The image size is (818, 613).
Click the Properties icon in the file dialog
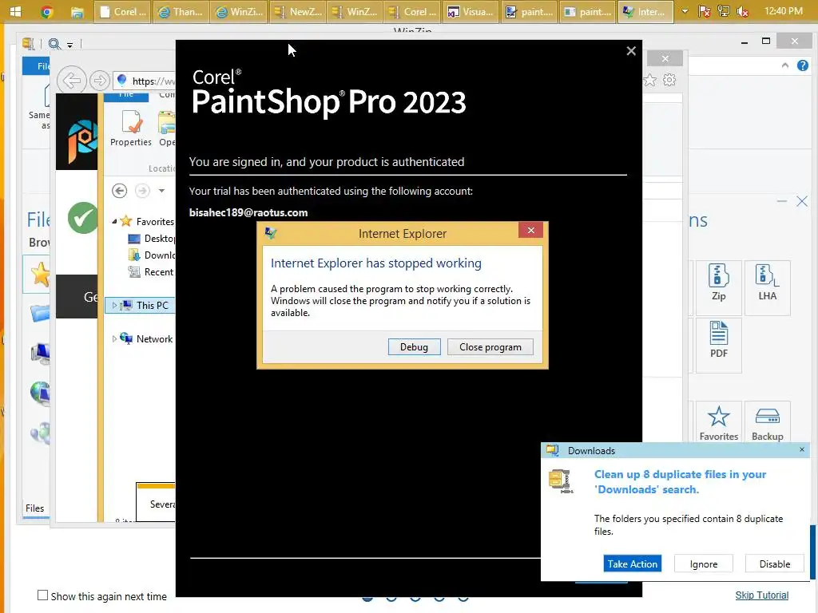click(x=131, y=129)
